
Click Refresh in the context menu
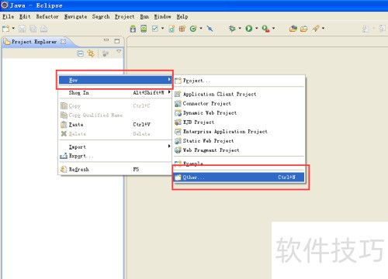[115, 169]
